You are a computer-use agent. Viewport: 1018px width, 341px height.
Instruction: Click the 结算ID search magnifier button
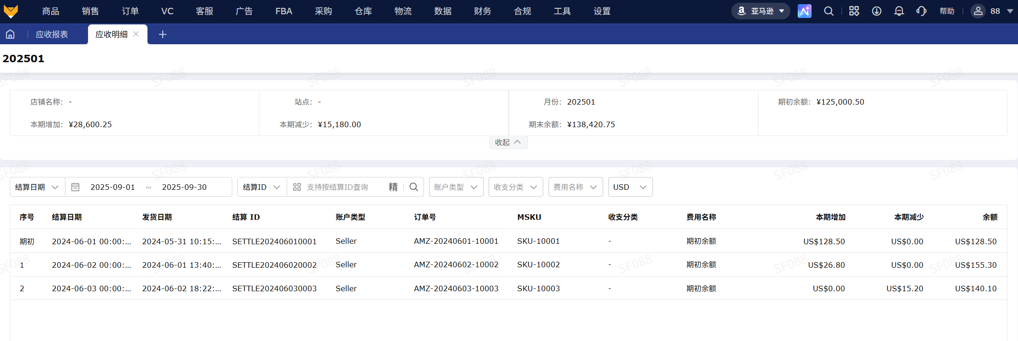[414, 187]
